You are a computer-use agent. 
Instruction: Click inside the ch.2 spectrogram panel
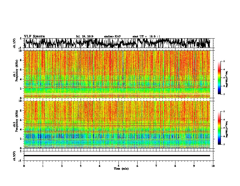(x=117, y=125)
